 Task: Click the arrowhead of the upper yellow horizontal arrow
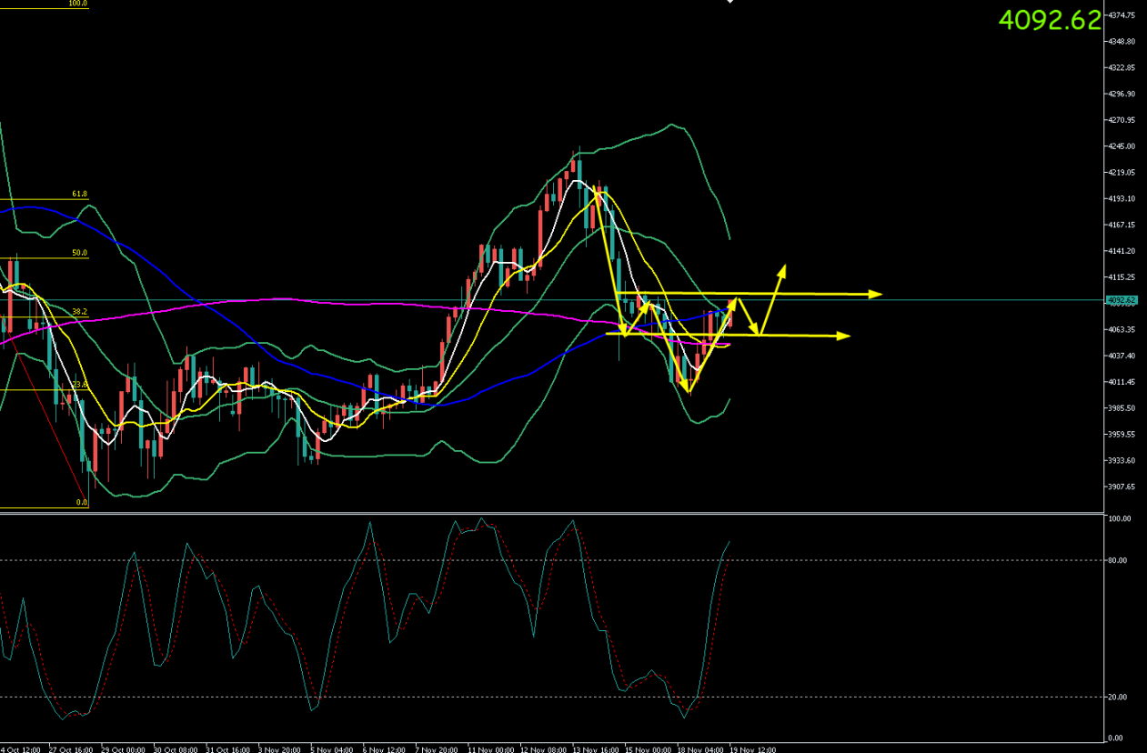[x=876, y=294]
